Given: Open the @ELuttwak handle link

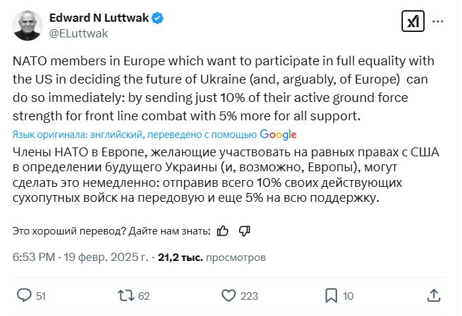Looking at the screenshot, I should (x=79, y=33).
